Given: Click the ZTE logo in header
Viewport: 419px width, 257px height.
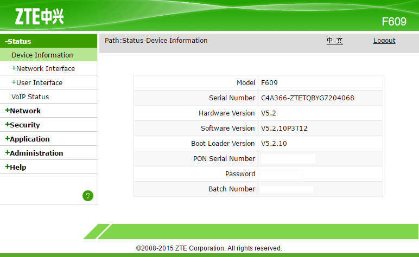Looking at the screenshot, I should click(x=40, y=17).
